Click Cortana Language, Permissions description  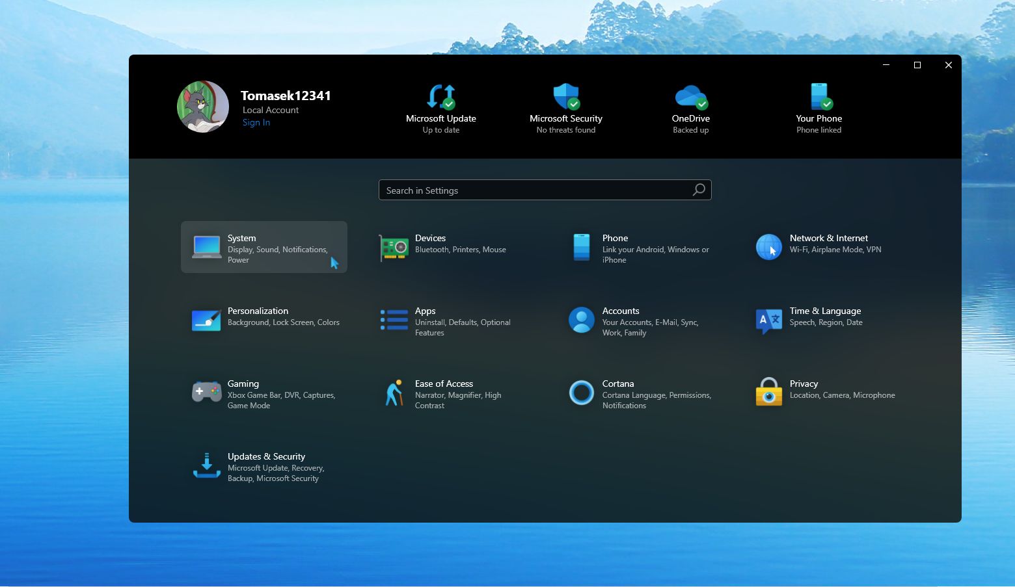tap(657, 400)
